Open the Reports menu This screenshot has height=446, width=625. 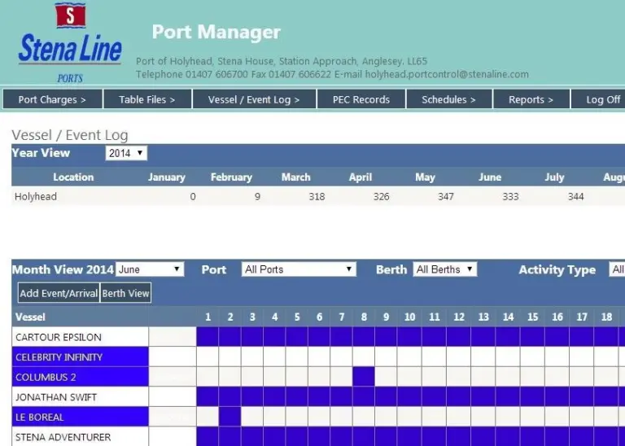tap(531, 99)
